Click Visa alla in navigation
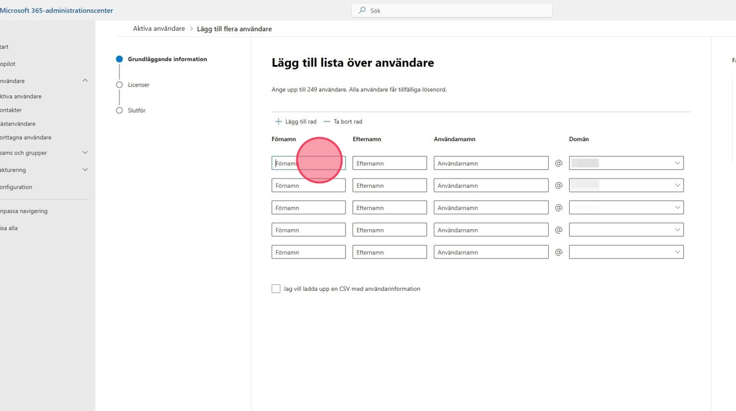The width and height of the screenshot is (736, 411). pyautogui.click(x=9, y=228)
